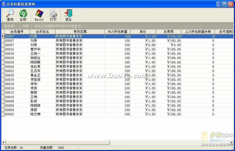
Task: Click the horizontal scrollbar thumb
Action: click(x=58, y=142)
